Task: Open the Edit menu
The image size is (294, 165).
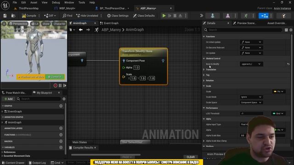Action: 23,2
